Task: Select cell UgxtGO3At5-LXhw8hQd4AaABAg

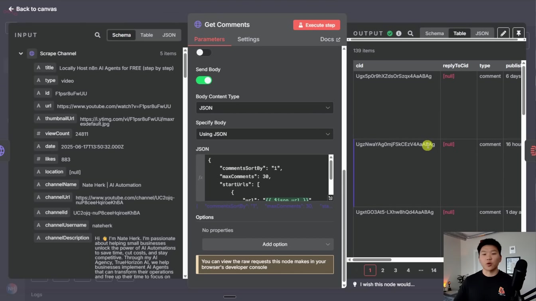Action: pos(397,232)
